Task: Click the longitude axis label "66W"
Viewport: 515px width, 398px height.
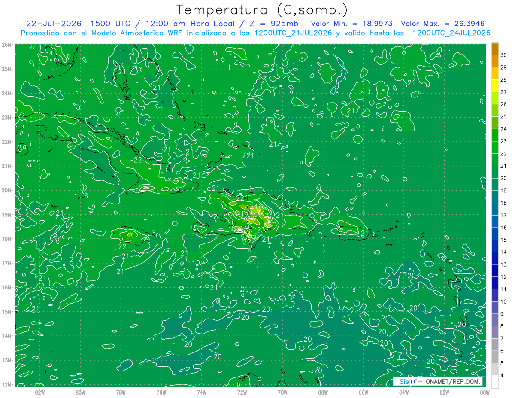Action: coord(363,392)
